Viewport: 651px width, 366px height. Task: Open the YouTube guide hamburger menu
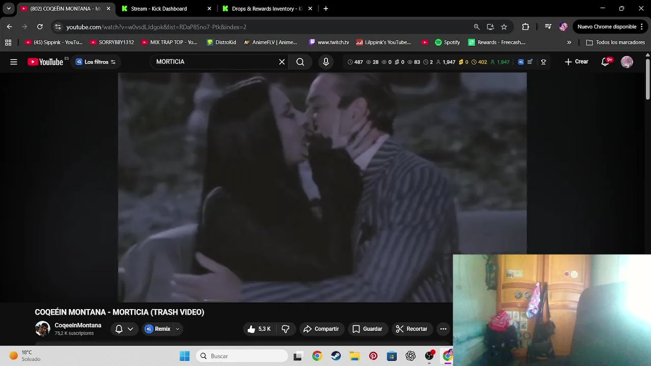tap(14, 62)
